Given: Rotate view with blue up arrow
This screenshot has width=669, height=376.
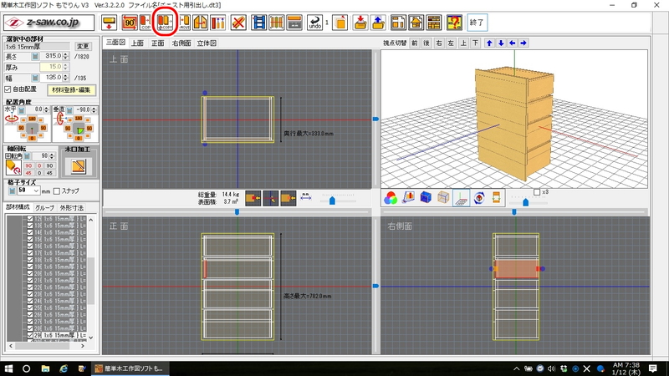Looking at the screenshot, I should point(490,43).
